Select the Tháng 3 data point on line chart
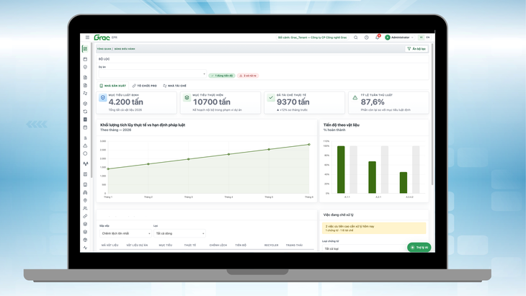The width and height of the screenshot is (526, 296). pos(189,159)
